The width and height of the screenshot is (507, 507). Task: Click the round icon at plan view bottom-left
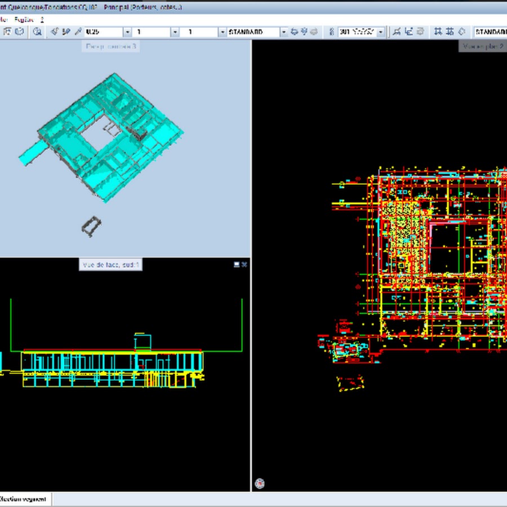pos(260,483)
